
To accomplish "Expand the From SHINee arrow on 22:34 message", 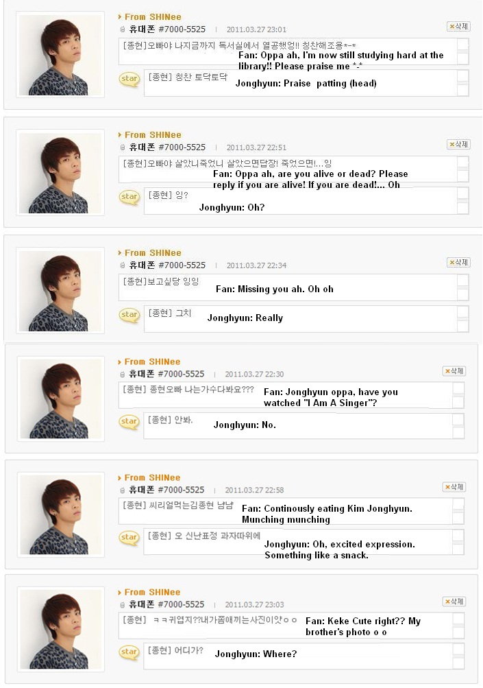I will click(120, 253).
